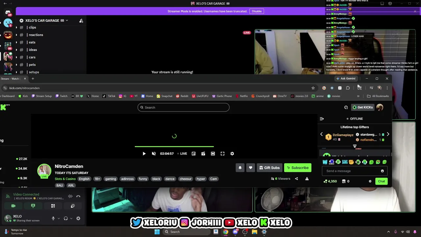
Task: Expand the top gifters section handle
Action: [x=355, y=146]
